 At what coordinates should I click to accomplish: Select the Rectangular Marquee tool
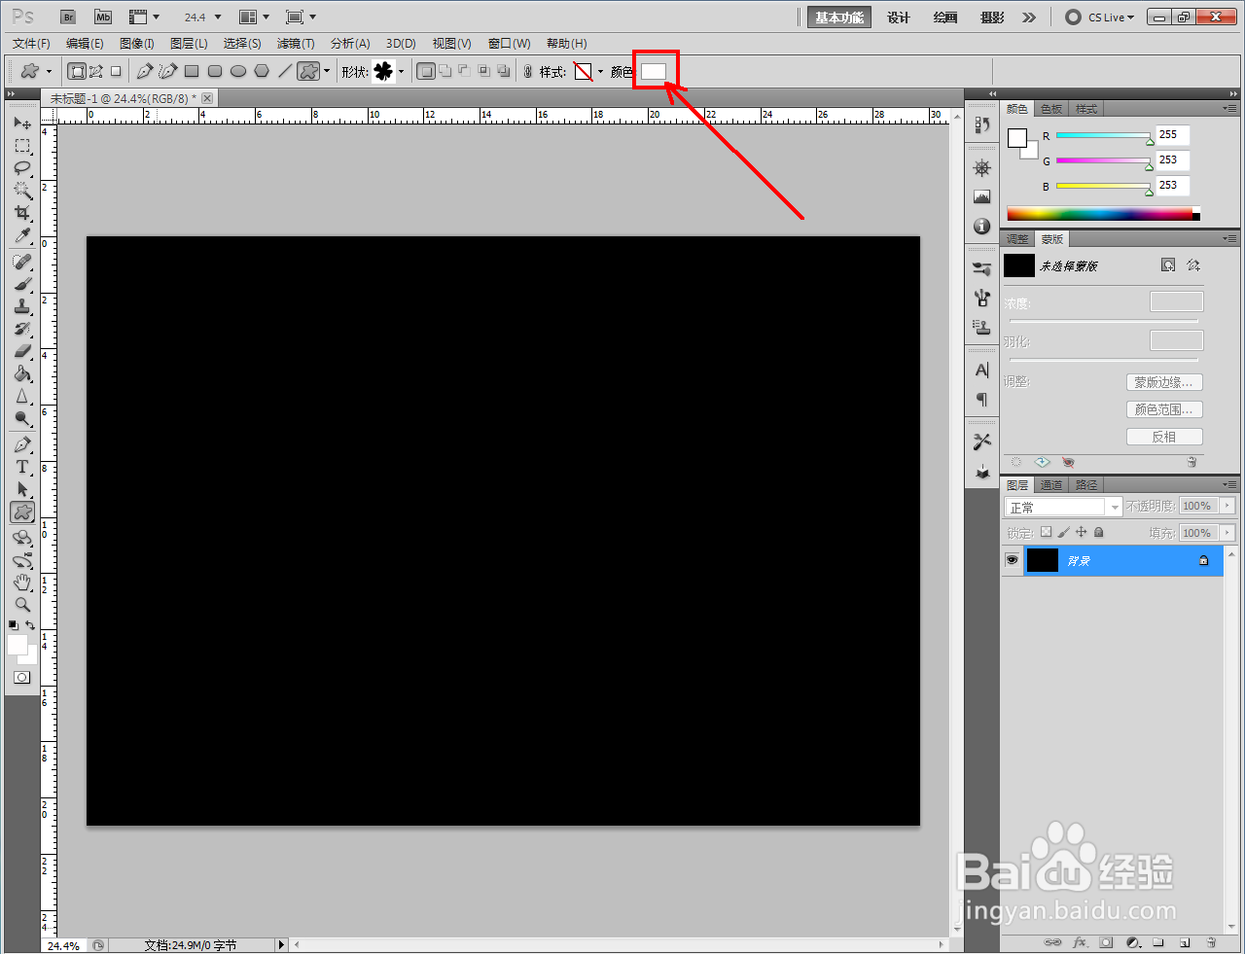click(22, 146)
